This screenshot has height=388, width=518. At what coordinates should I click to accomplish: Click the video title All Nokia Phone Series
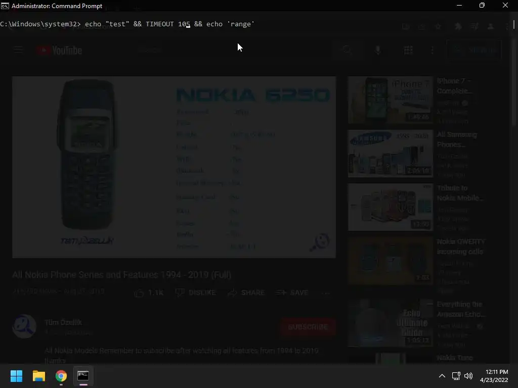point(121,275)
